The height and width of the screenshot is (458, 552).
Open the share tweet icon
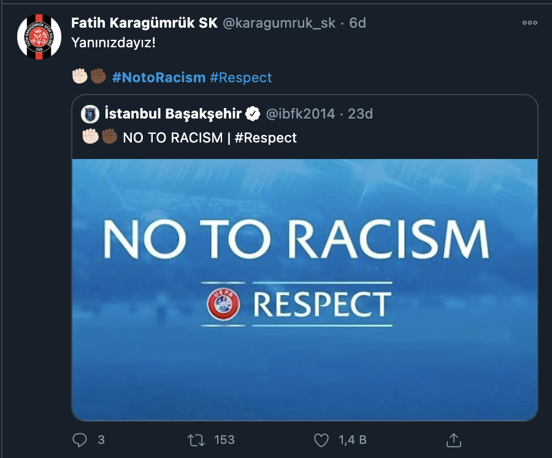(453, 440)
